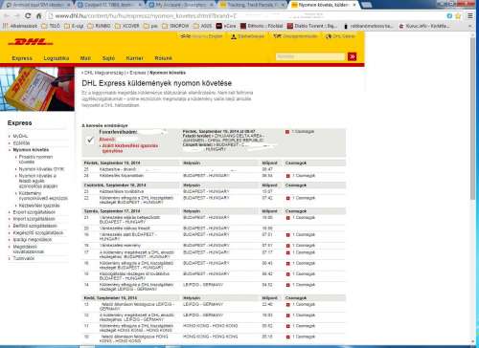Open the Logisztika main menu item

(57, 58)
